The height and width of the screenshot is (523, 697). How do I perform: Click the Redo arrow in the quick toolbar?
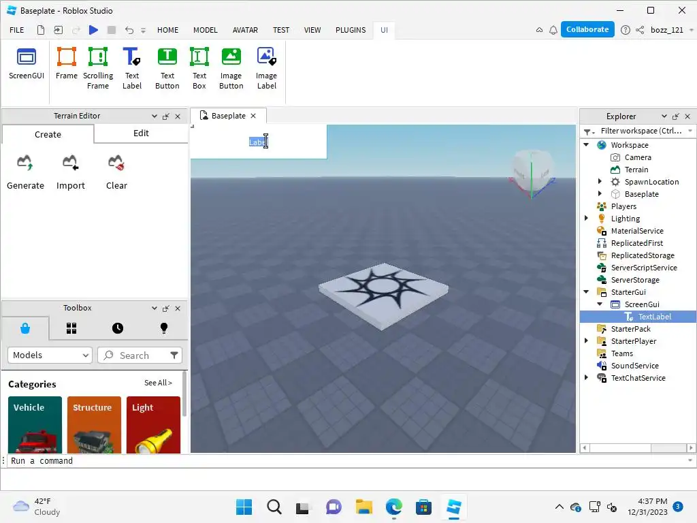pos(76,30)
